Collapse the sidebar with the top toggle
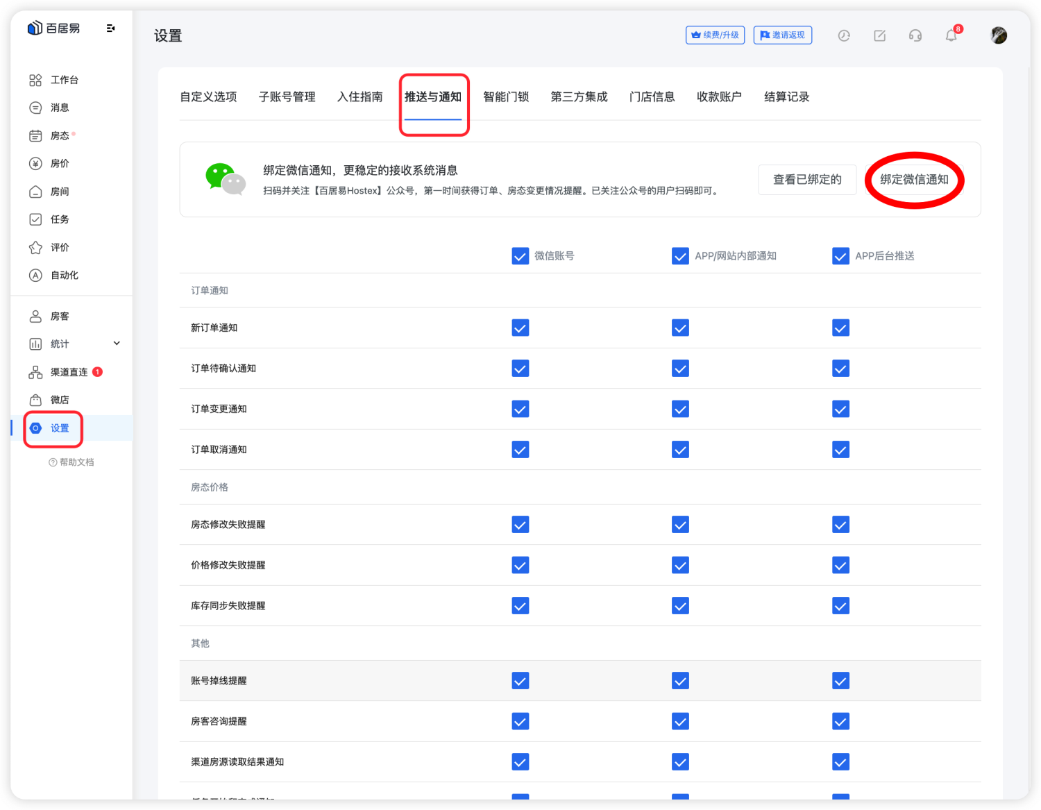 point(110,28)
